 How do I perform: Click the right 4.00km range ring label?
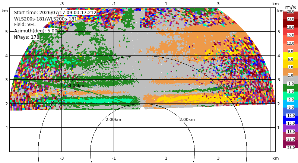click(224, 86)
